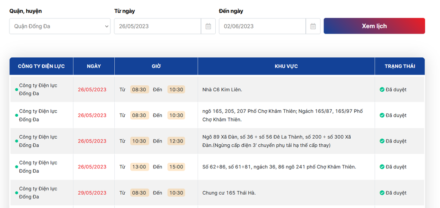The width and height of the screenshot is (440, 208).
Task: Click the GIỜ column header
Action: [x=156, y=66]
